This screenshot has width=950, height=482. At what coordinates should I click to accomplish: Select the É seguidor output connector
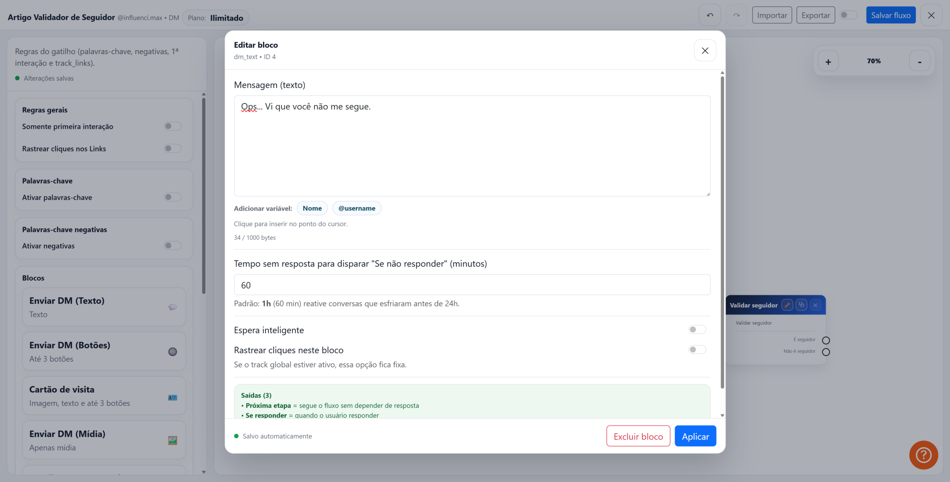[x=826, y=340]
